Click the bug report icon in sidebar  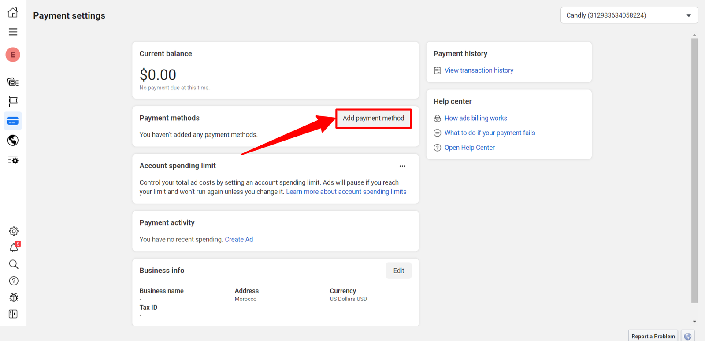pyautogui.click(x=14, y=297)
